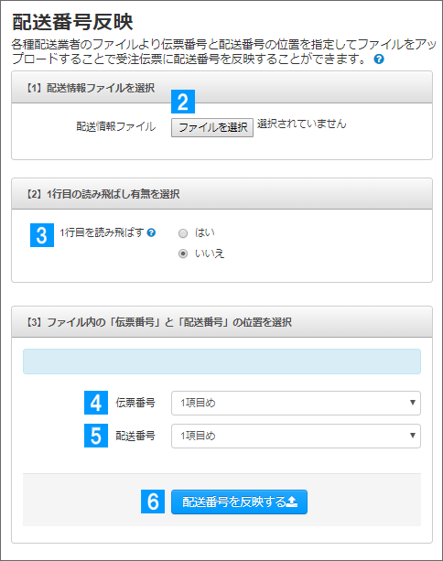Click the 配送番号を反映する button
The width and height of the screenshot is (443, 561).
point(239,502)
